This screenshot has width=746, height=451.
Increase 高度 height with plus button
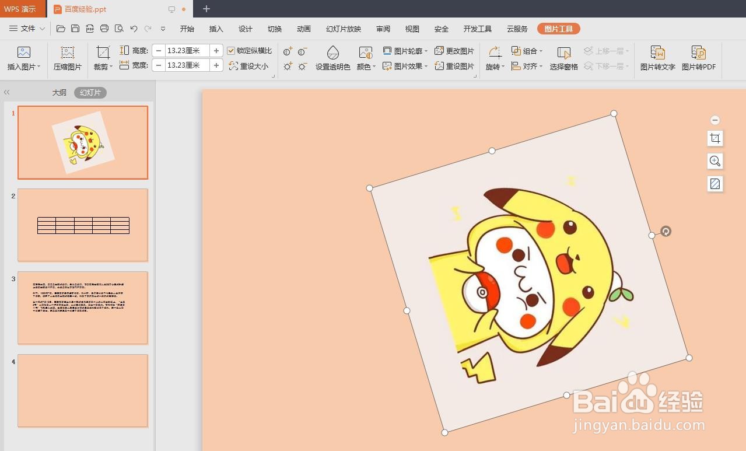[x=216, y=51]
